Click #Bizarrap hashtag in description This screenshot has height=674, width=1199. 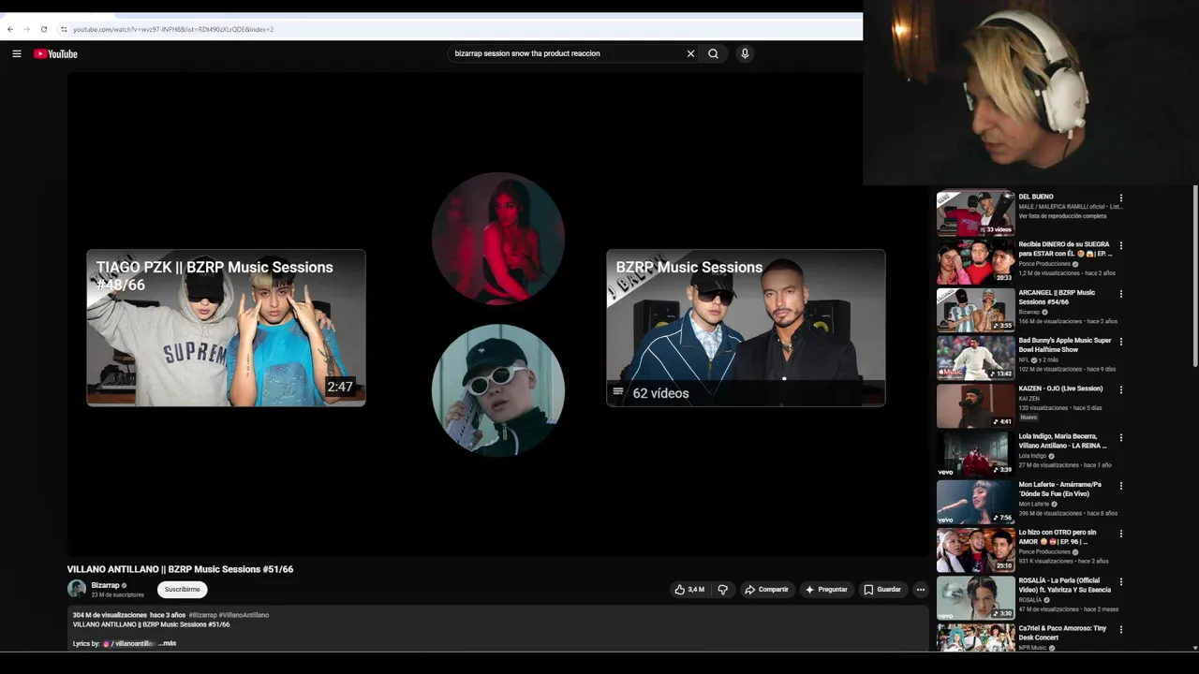202,615
